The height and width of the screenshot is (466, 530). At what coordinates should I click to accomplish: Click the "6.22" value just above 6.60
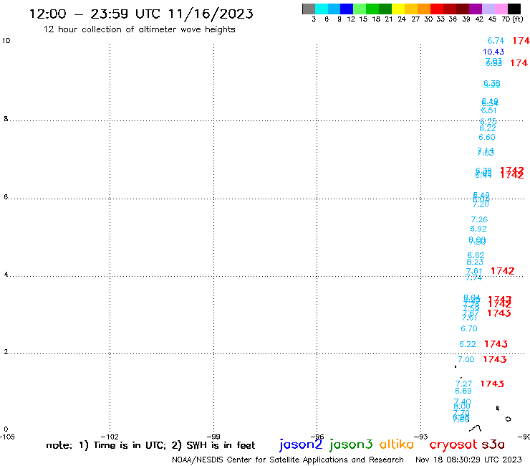click(488, 128)
